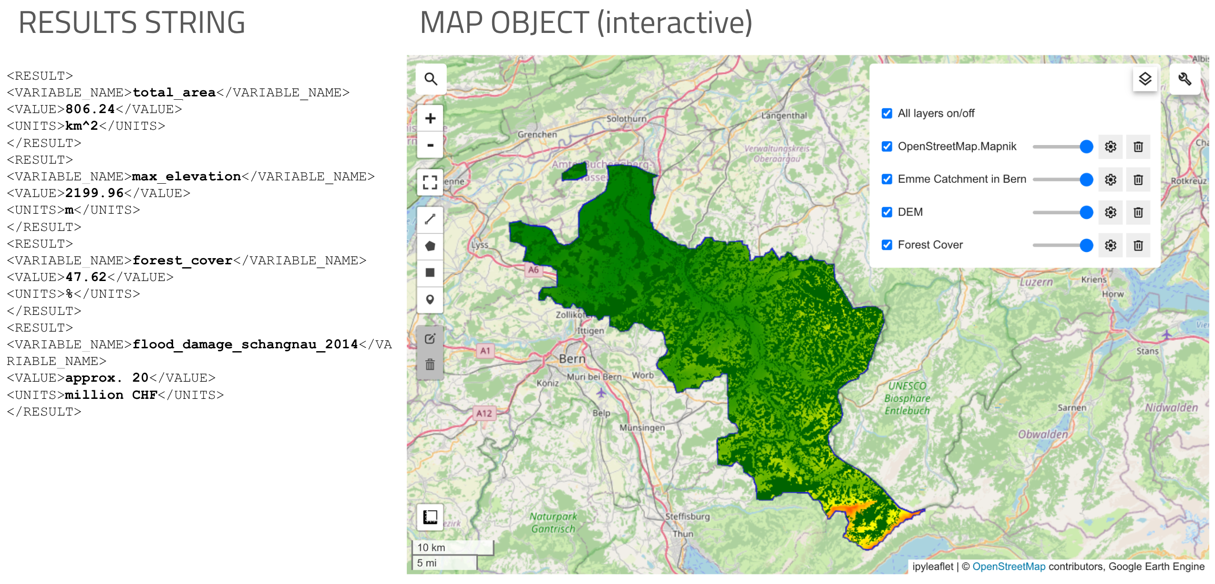Disable the DEM layer checkbox
This screenshot has height=584, width=1215.
[887, 212]
